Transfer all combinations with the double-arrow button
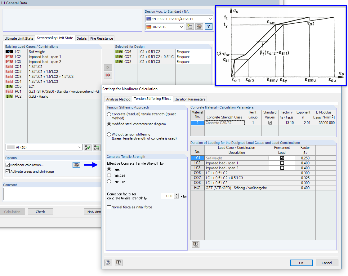 point(108,75)
